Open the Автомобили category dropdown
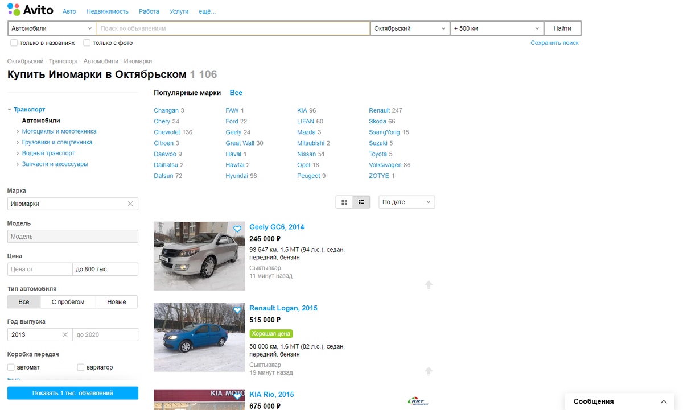Viewport: 683px width, 410px height. point(52,28)
